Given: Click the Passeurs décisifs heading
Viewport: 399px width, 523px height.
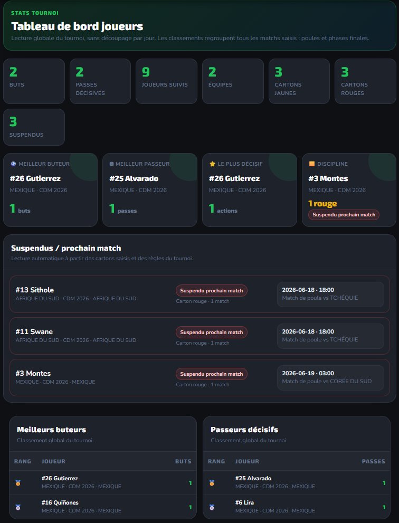Looking at the screenshot, I should 244,430.
